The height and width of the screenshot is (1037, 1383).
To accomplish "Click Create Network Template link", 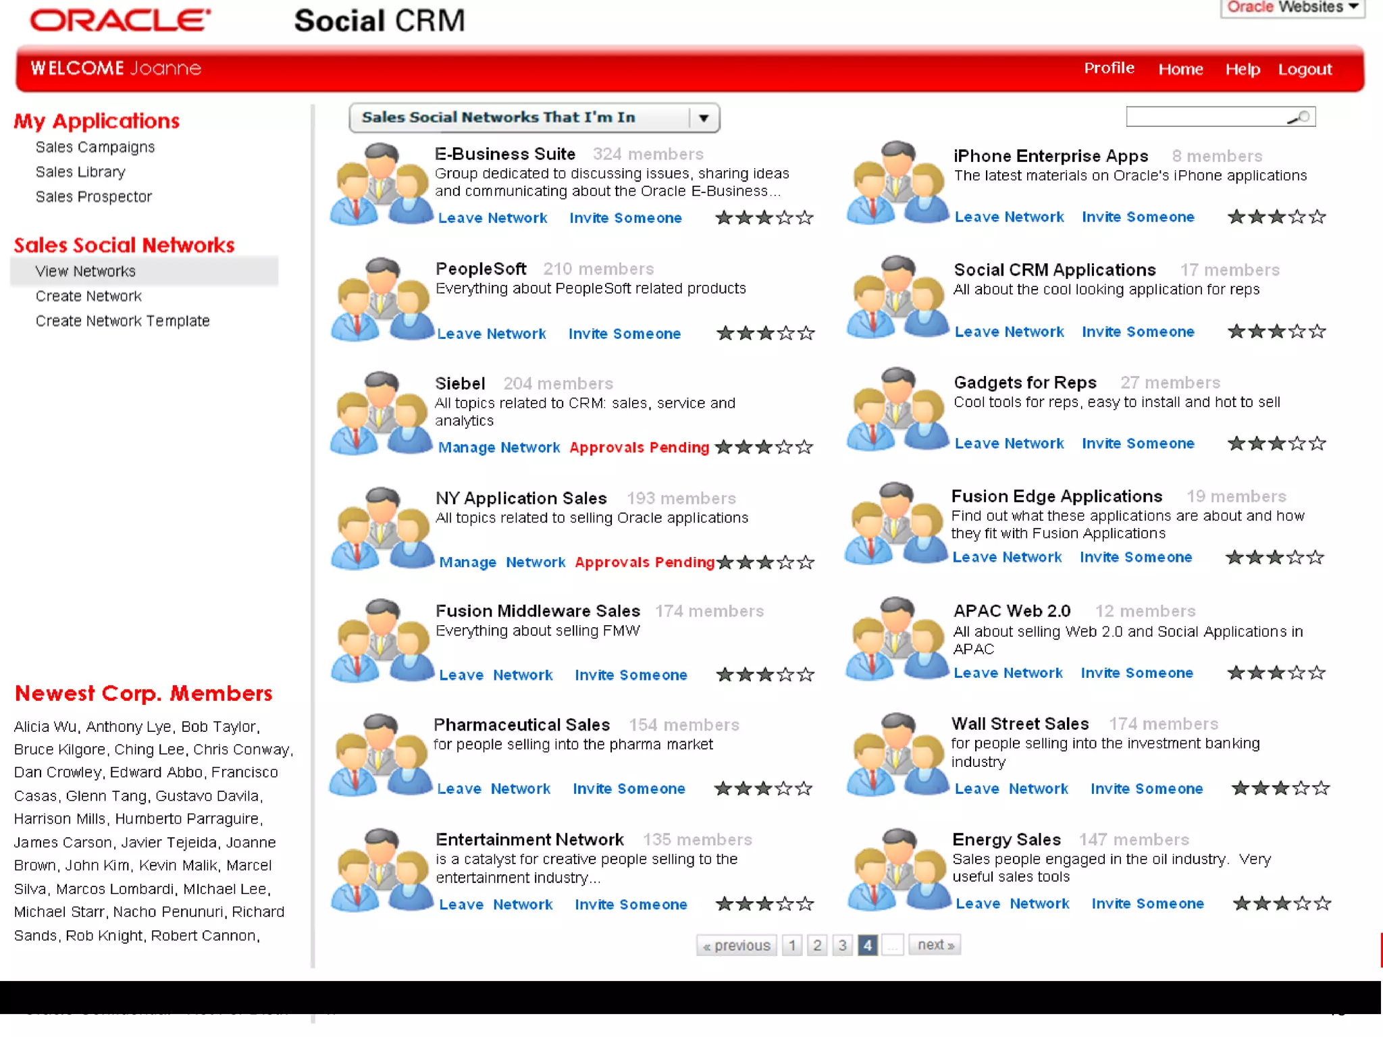I will (x=122, y=321).
